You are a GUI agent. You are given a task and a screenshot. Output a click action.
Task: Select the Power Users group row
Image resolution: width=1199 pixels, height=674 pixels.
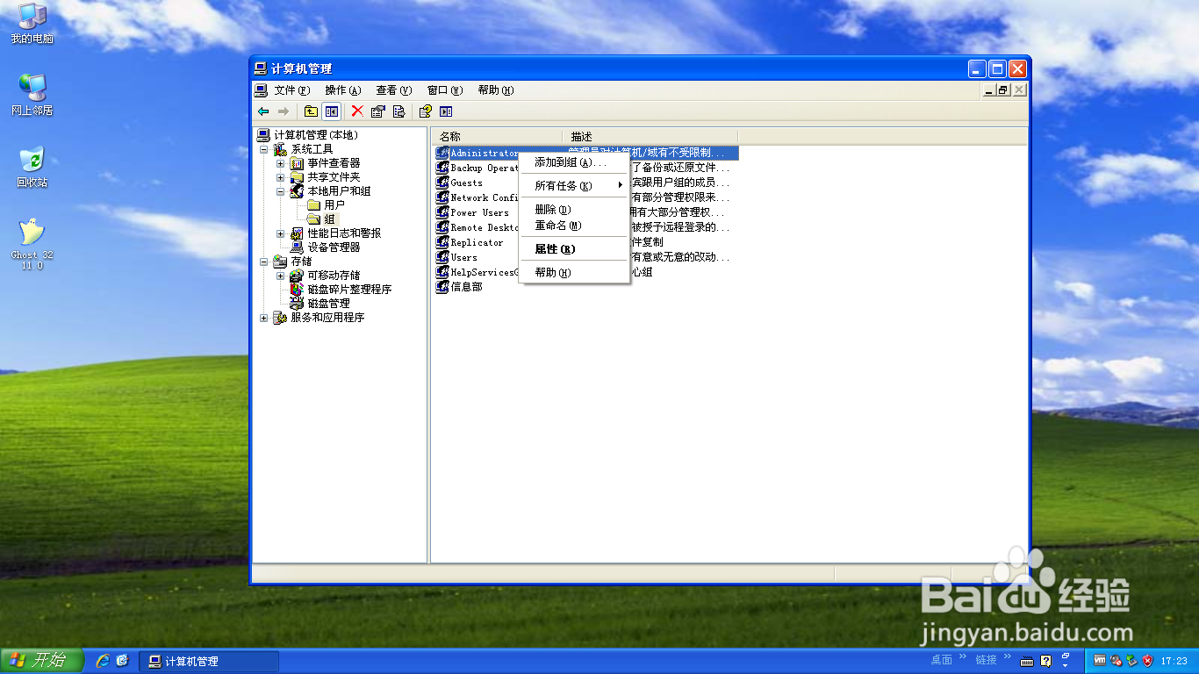coord(472,212)
